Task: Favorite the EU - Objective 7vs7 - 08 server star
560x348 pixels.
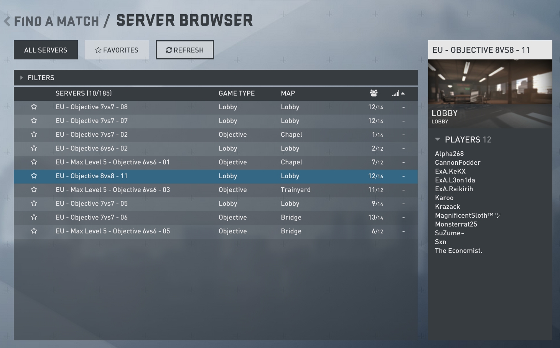Action: coord(34,107)
